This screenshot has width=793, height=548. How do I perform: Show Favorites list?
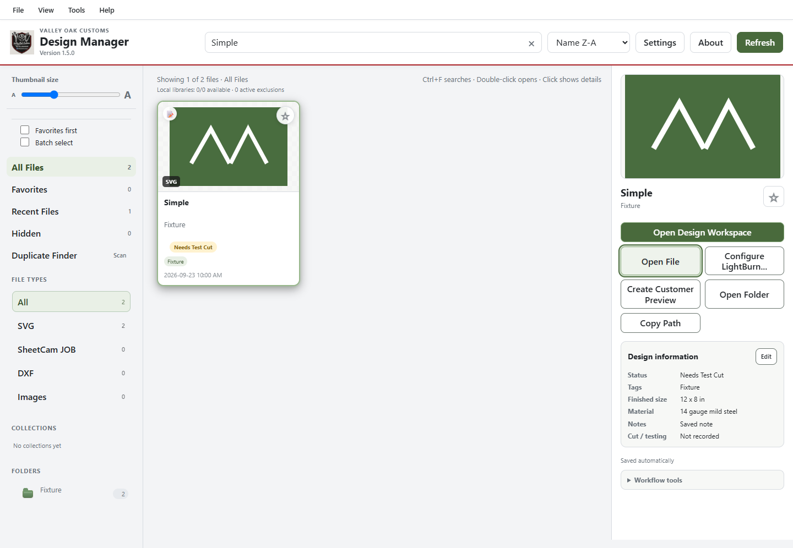coord(71,189)
